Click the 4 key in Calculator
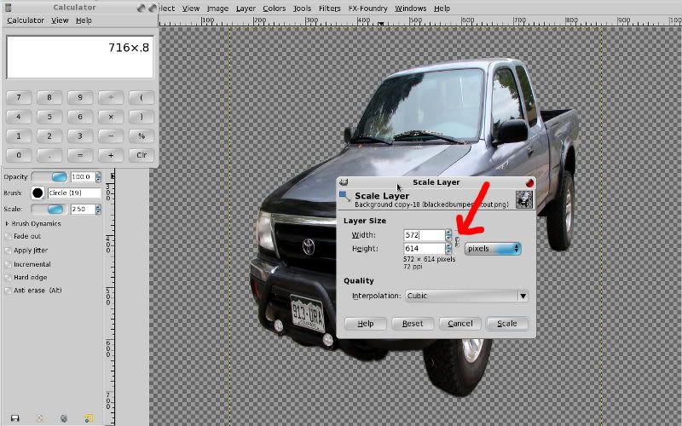This screenshot has width=682, height=426. (19, 117)
